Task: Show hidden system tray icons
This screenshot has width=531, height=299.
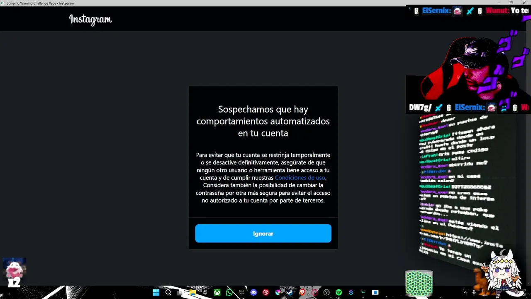Action: pyautogui.click(x=465, y=292)
